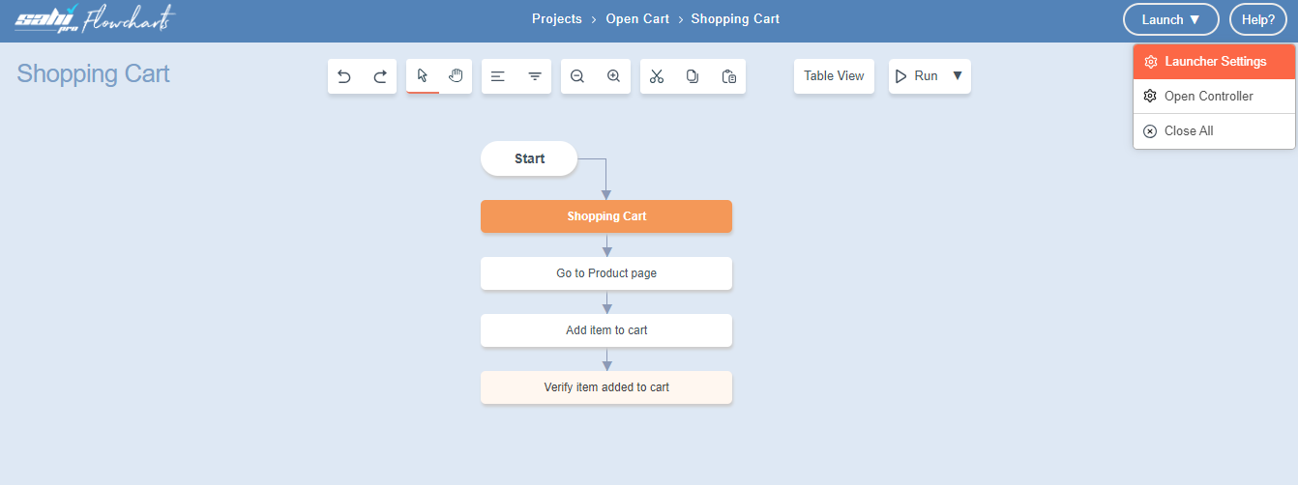The height and width of the screenshot is (485, 1298).
Task: Choose Launcher Settings from the menu
Action: [1214, 62]
